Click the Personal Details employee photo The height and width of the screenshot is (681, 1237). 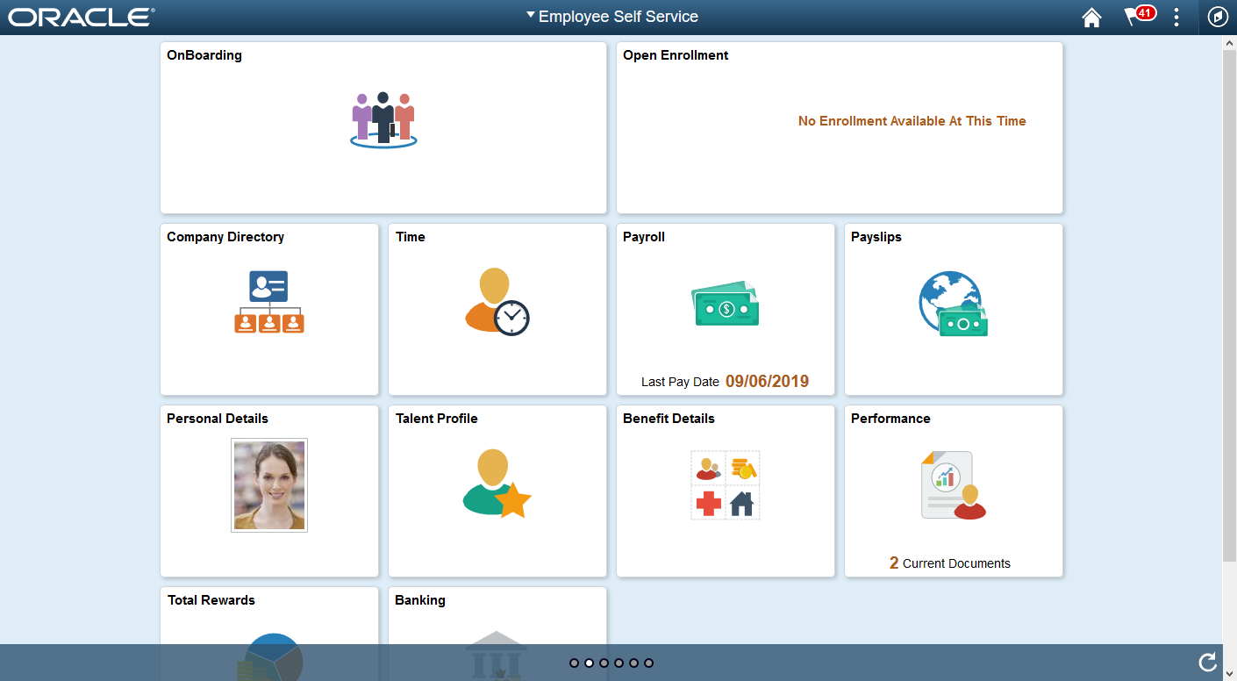click(269, 485)
